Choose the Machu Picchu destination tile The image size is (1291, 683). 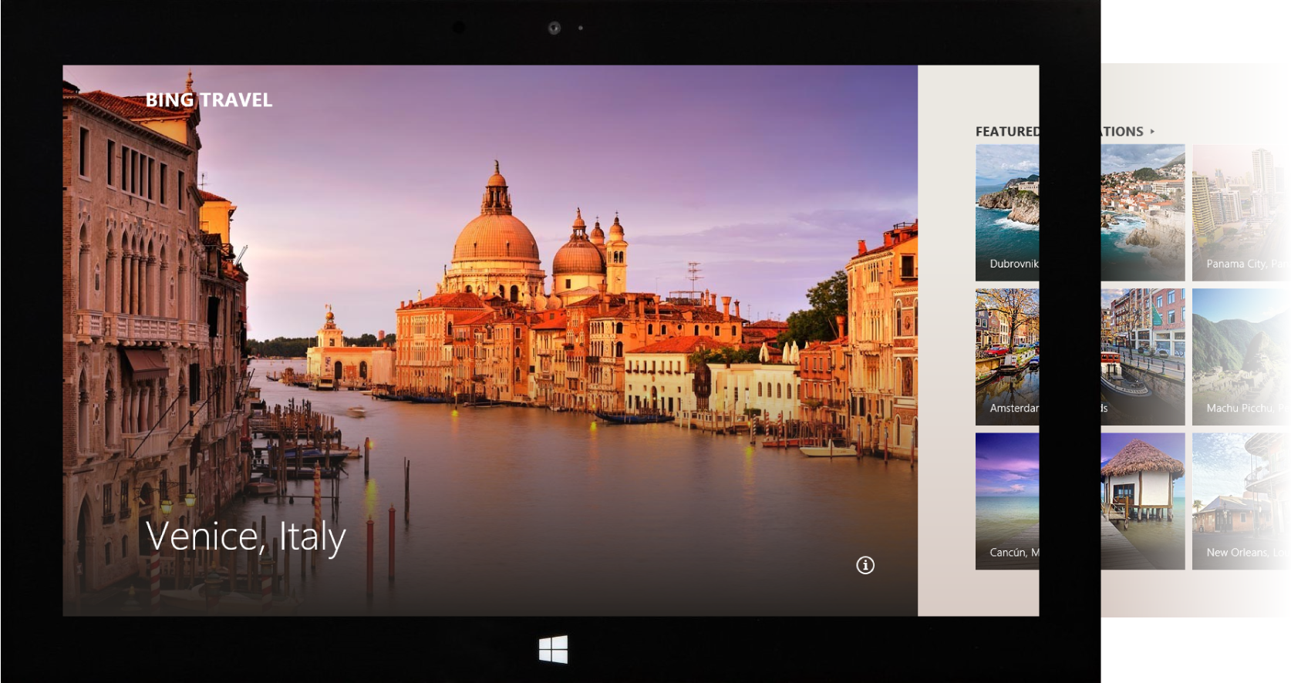point(1239,353)
